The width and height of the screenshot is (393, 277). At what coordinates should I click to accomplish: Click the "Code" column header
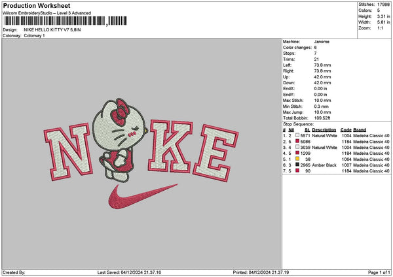tap(346, 130)
